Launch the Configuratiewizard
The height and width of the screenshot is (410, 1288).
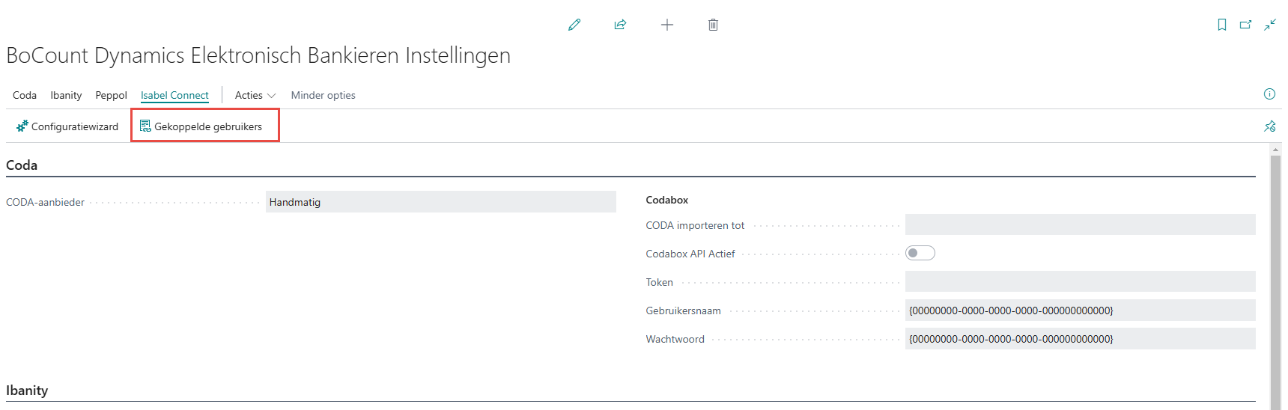coord(67,126)
